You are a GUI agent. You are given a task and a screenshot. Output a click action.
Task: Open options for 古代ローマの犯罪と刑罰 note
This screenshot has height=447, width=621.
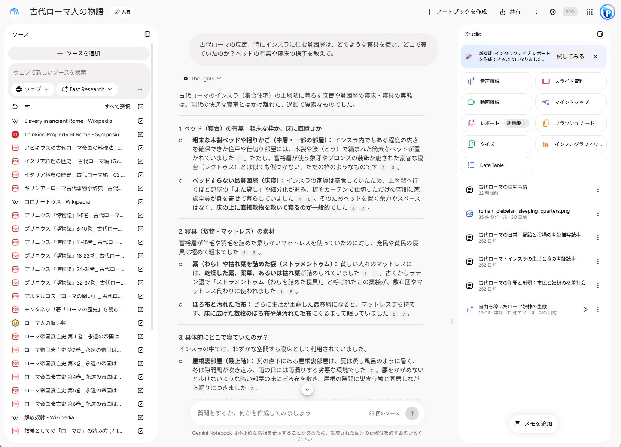(x=598, y=286)
